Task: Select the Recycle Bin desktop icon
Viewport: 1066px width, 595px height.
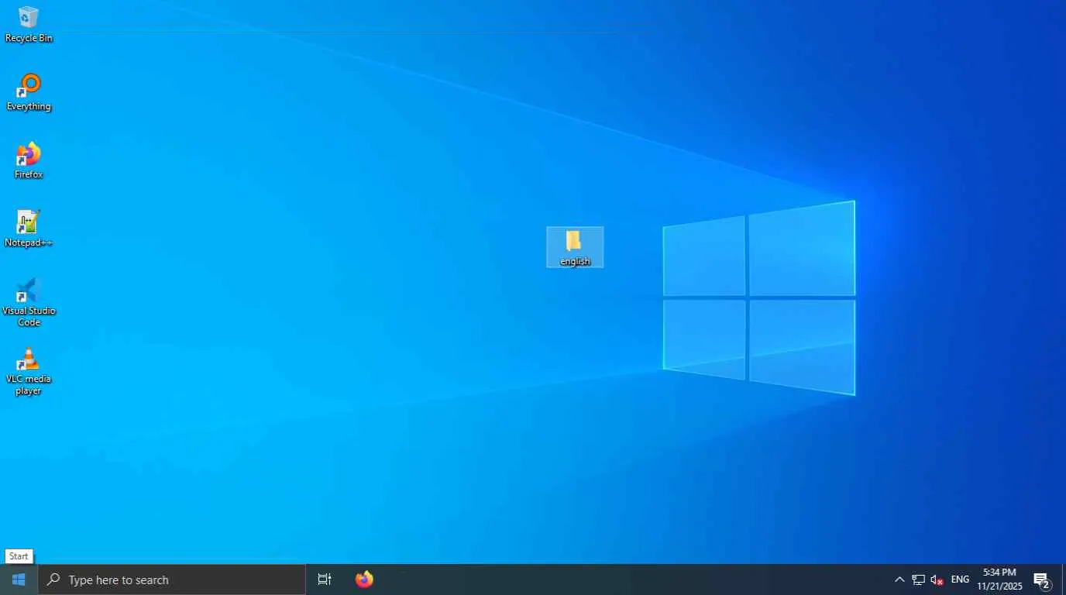Action: (x=29, y=25)
